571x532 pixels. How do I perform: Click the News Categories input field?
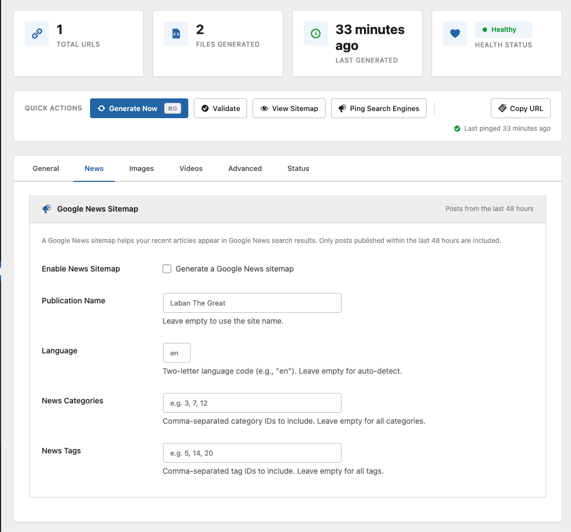pyautogui.click(x=252, y=403)
